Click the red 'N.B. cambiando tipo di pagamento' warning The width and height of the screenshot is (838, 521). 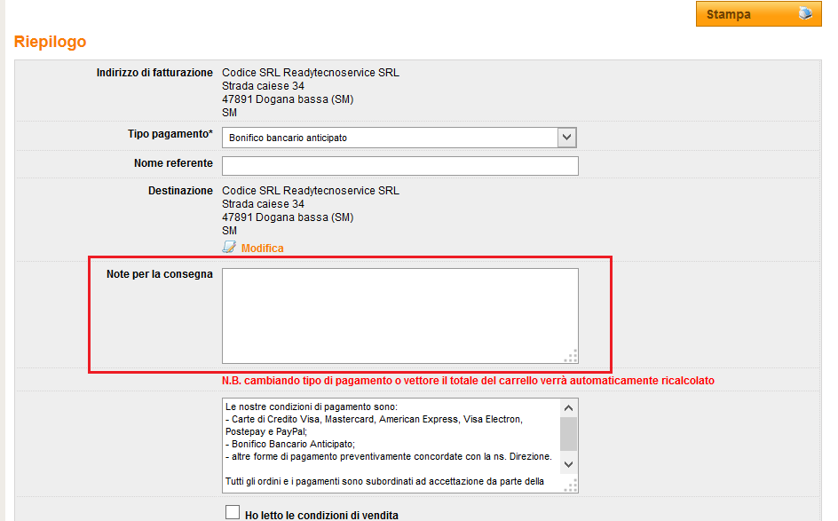pos(468,381)
